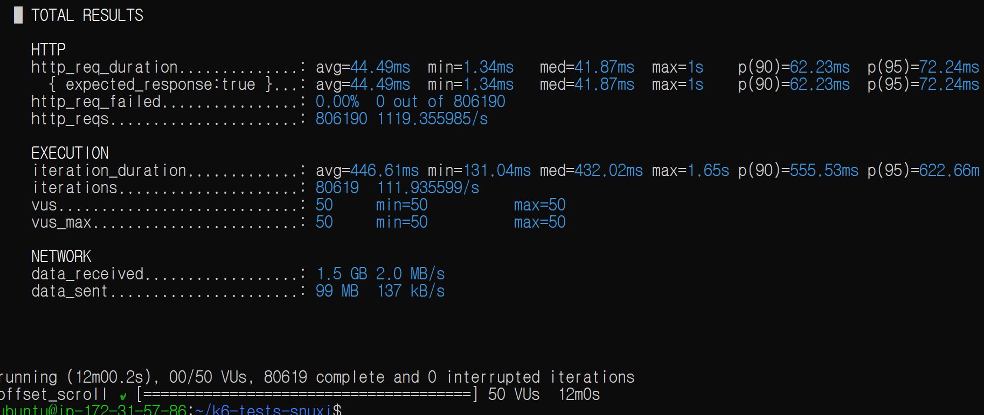Image resolution: width=984 pixels, height=415 pixels.
Task: Click the data_received 1.5 GB value
Action: 342,273
